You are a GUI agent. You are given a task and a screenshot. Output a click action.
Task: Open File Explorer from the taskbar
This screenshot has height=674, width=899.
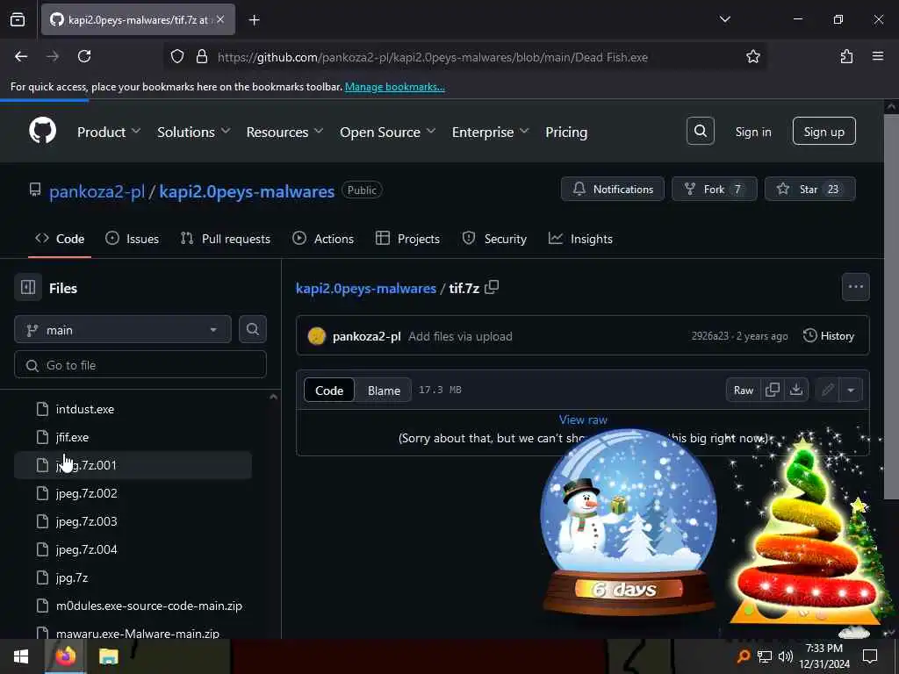point(108,656)
